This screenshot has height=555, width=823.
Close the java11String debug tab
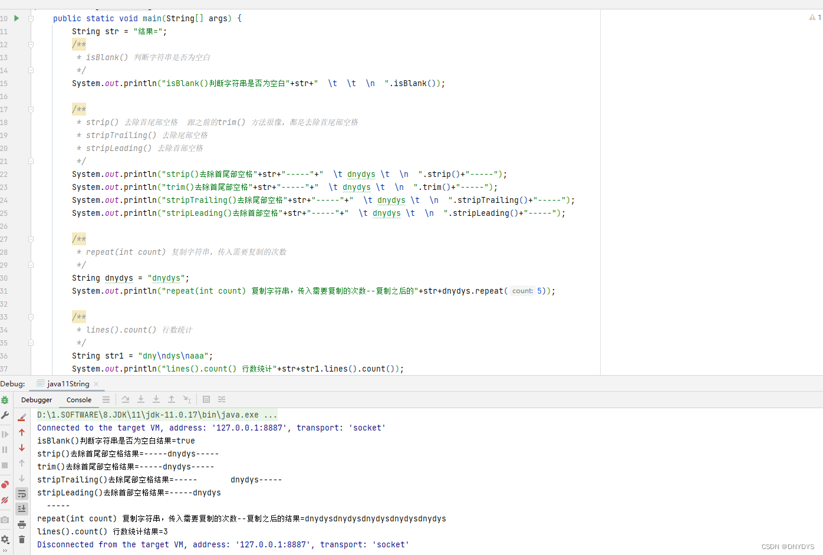96,384
